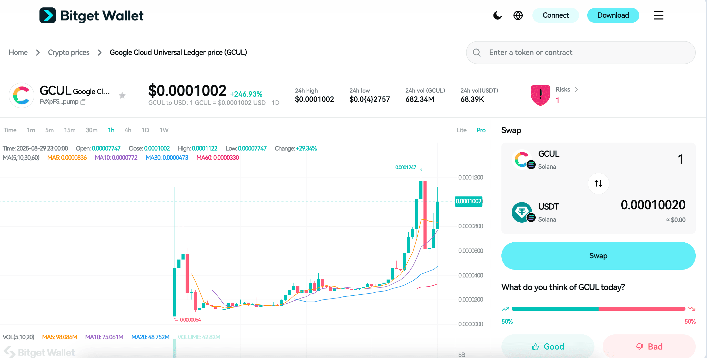The width and height of the screenshot is (707, 358).
Task: Favorite GCUL with the star icon
Action: point(122,95)
